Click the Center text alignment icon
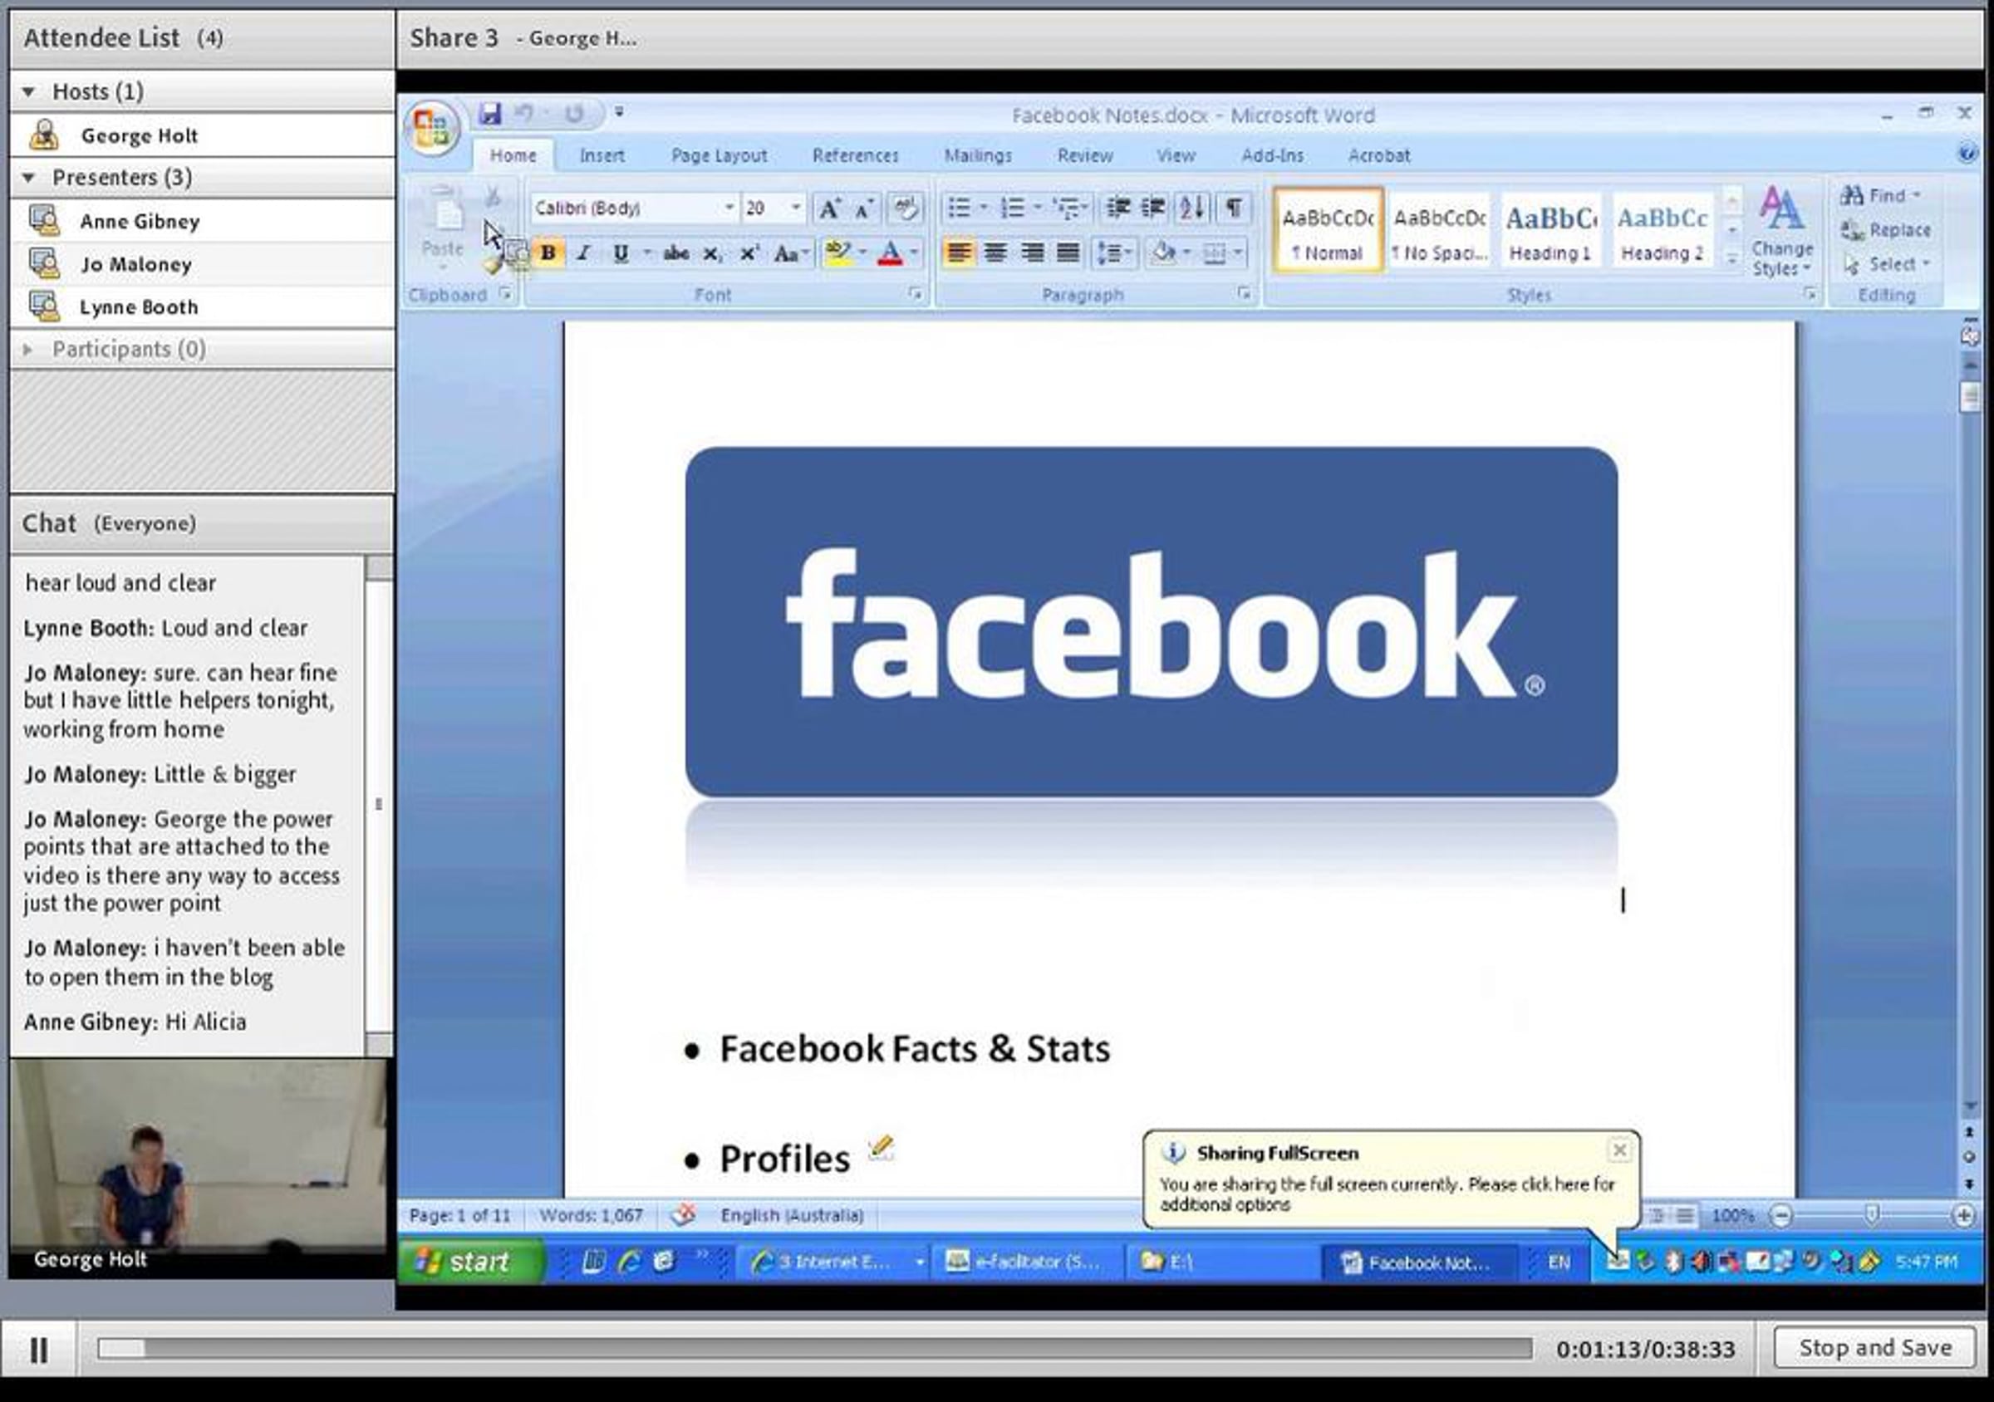The image size is (1994, 1402). [995, 252]
